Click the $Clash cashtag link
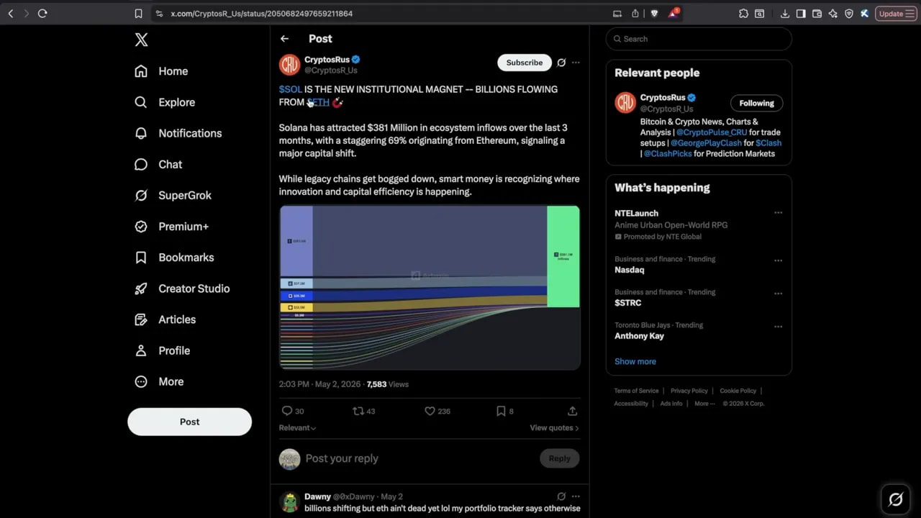This screenshot has height=518, width=921. [x=768, y=143]
